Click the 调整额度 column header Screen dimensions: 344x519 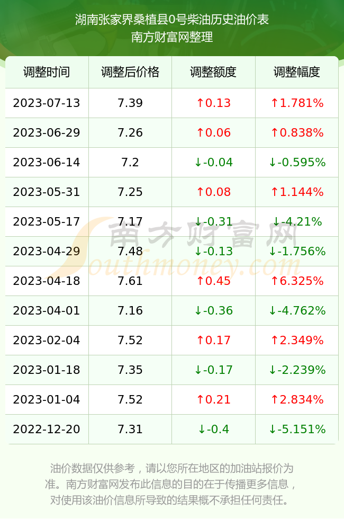(x=213, y=72)
